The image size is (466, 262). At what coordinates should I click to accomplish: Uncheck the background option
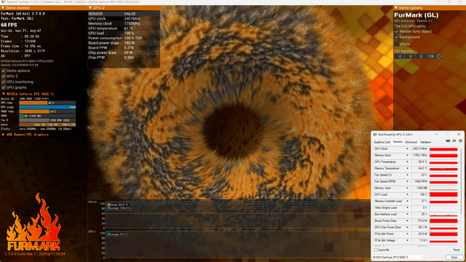click(x=397, y=37)
